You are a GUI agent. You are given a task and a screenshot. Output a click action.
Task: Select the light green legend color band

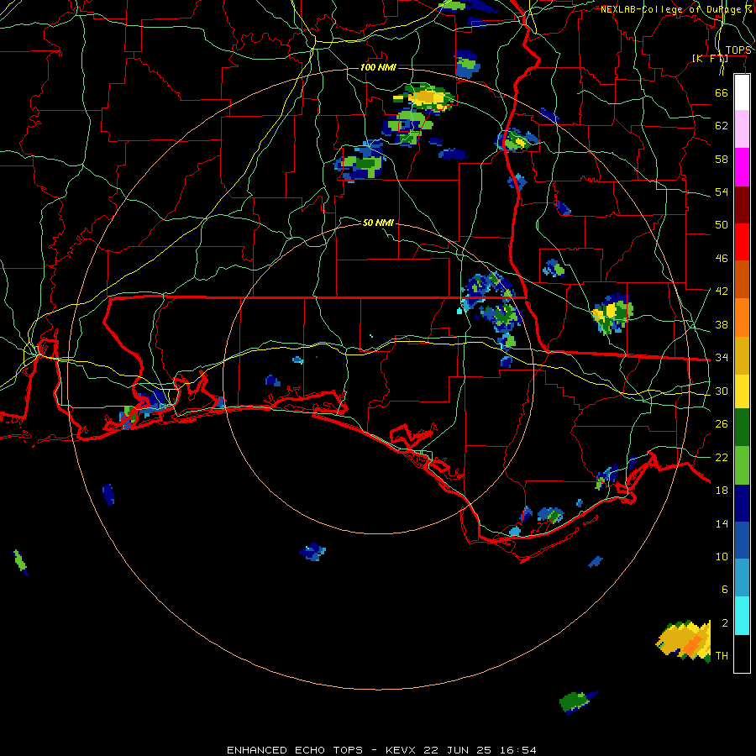[x=742, y=465]
